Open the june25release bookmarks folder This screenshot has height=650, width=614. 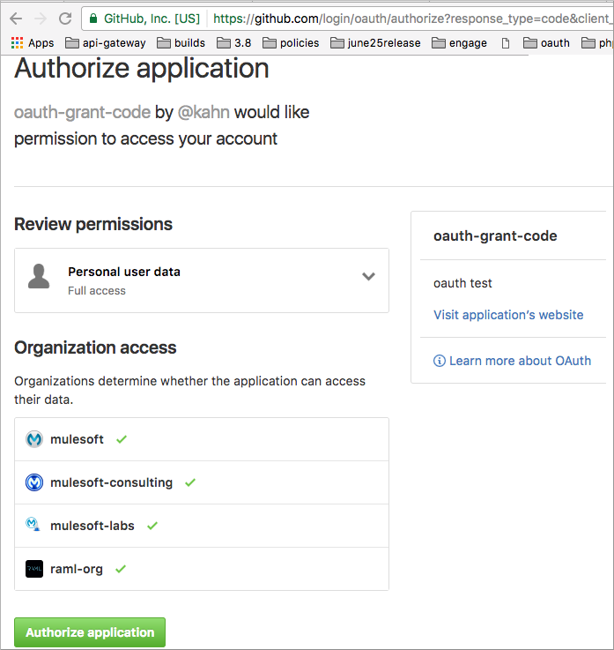coord(374,42)
